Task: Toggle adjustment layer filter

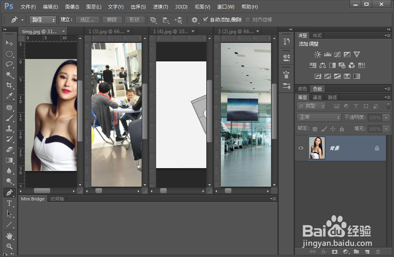Action: pos(346,106)
